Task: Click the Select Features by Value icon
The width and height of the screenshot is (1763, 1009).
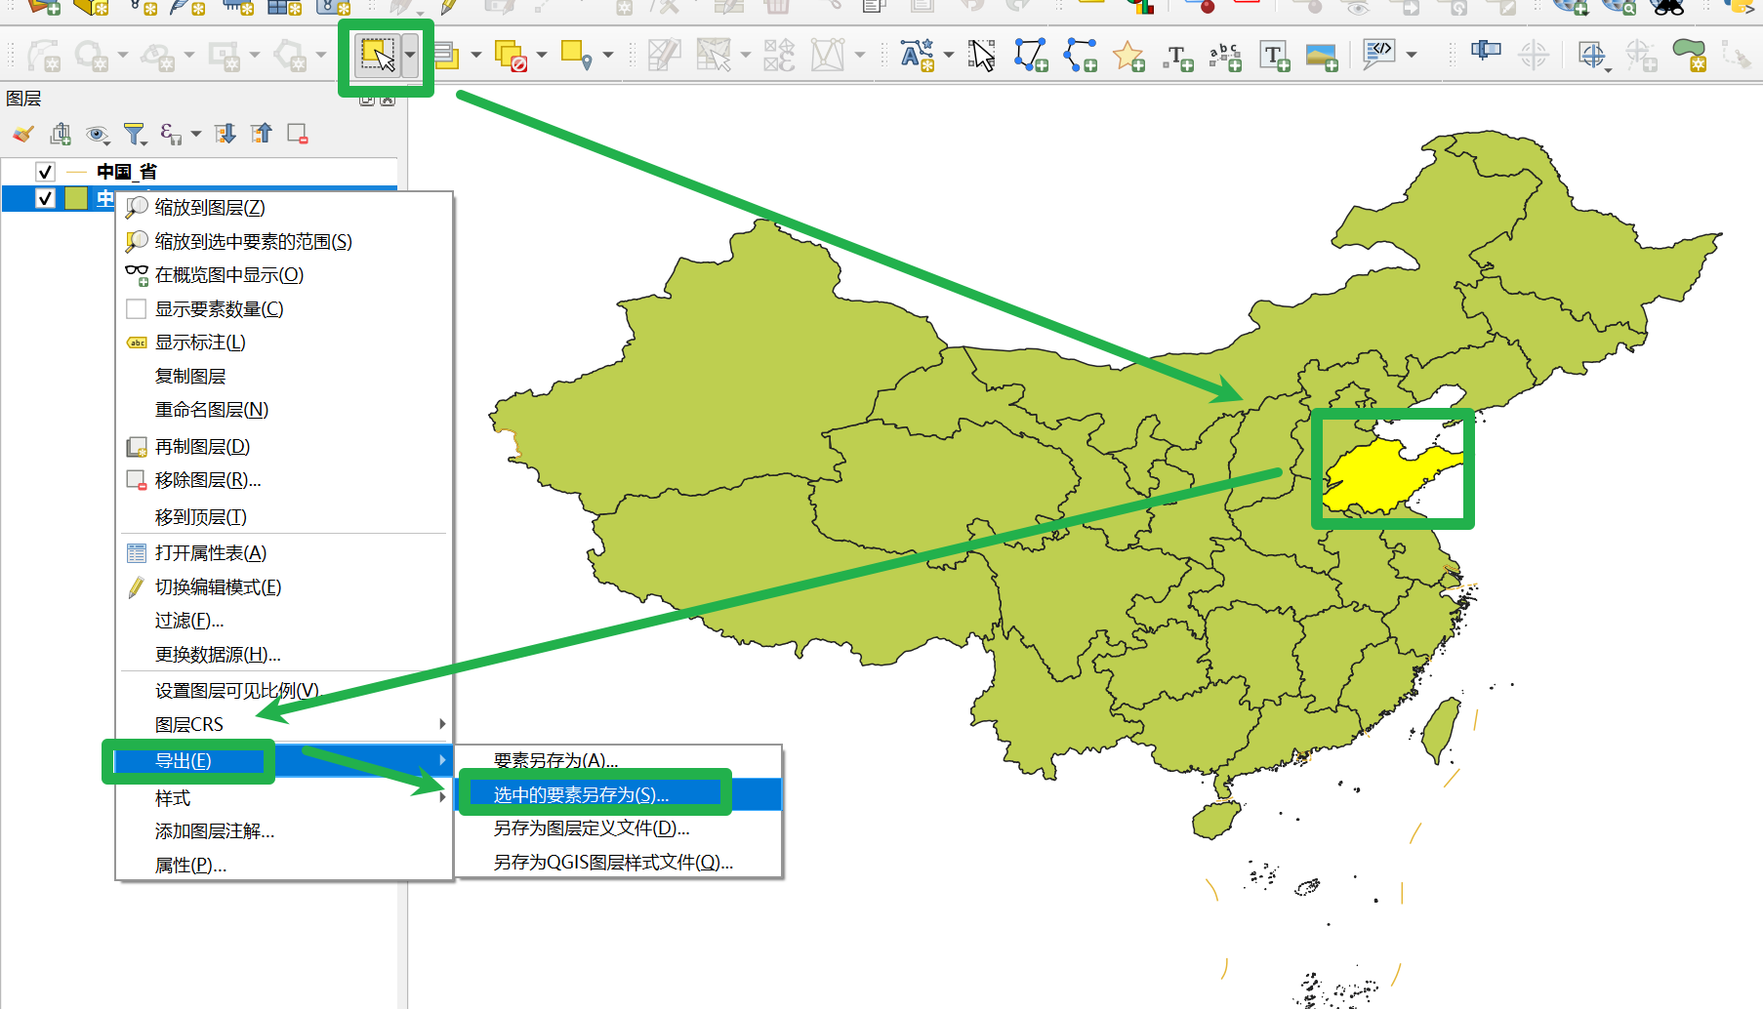Action: 446,55
